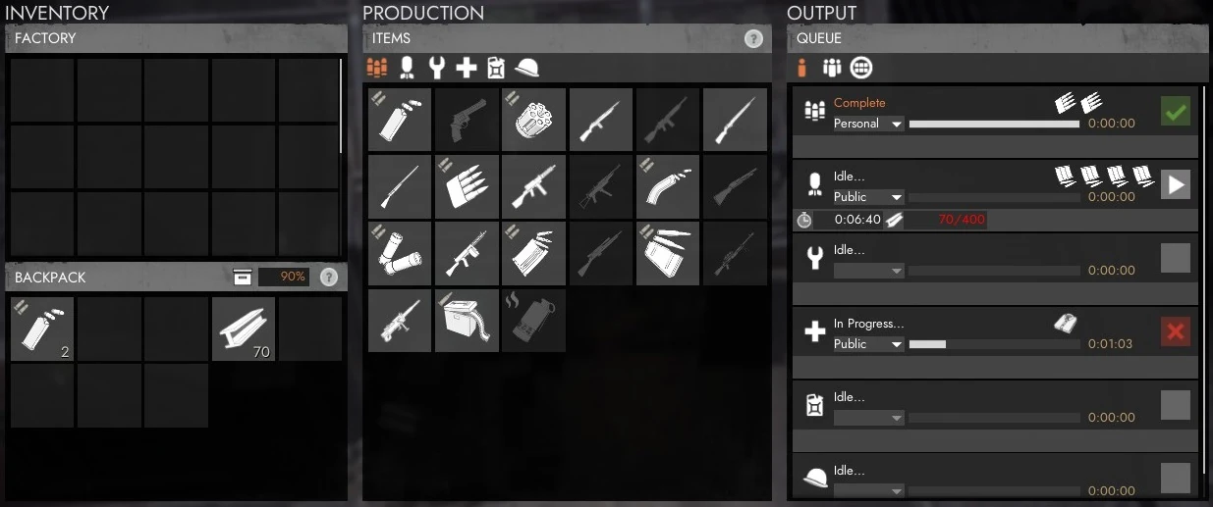Toggle the helmet queue idle checkbox

click(x=1176, y=479)
